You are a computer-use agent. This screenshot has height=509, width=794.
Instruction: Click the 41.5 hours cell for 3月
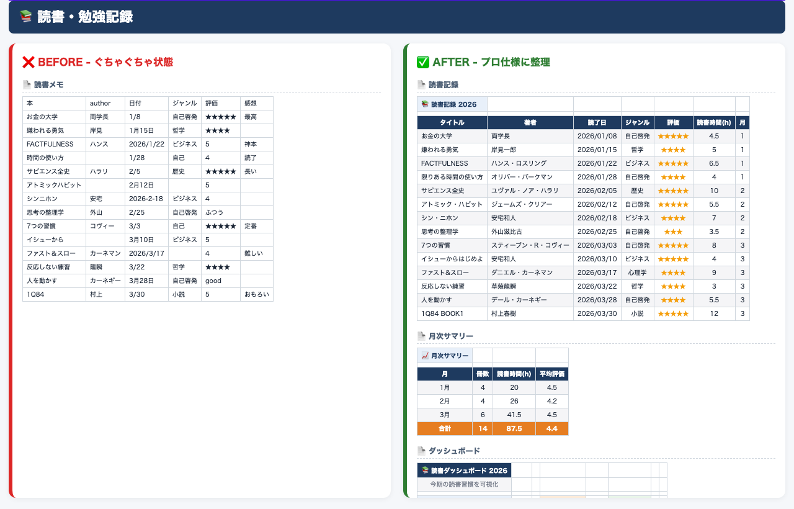tap(514, 415)
